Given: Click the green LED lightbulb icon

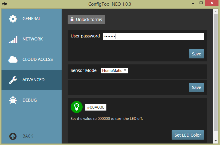Looking at the screenshot, I should pos(76,107).
